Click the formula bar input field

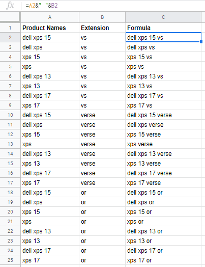[x=114, y=6]
